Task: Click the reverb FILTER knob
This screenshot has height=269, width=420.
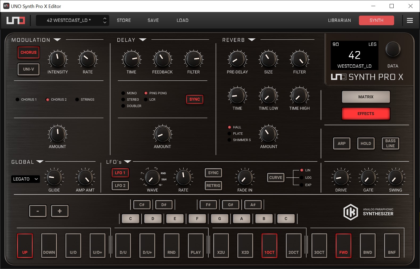Action: point(299,59)
